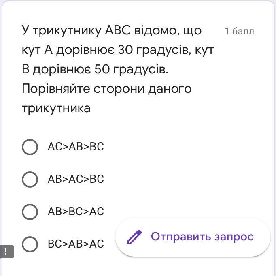Pick the BC>AB>AC radio button

tap(30, 244)
